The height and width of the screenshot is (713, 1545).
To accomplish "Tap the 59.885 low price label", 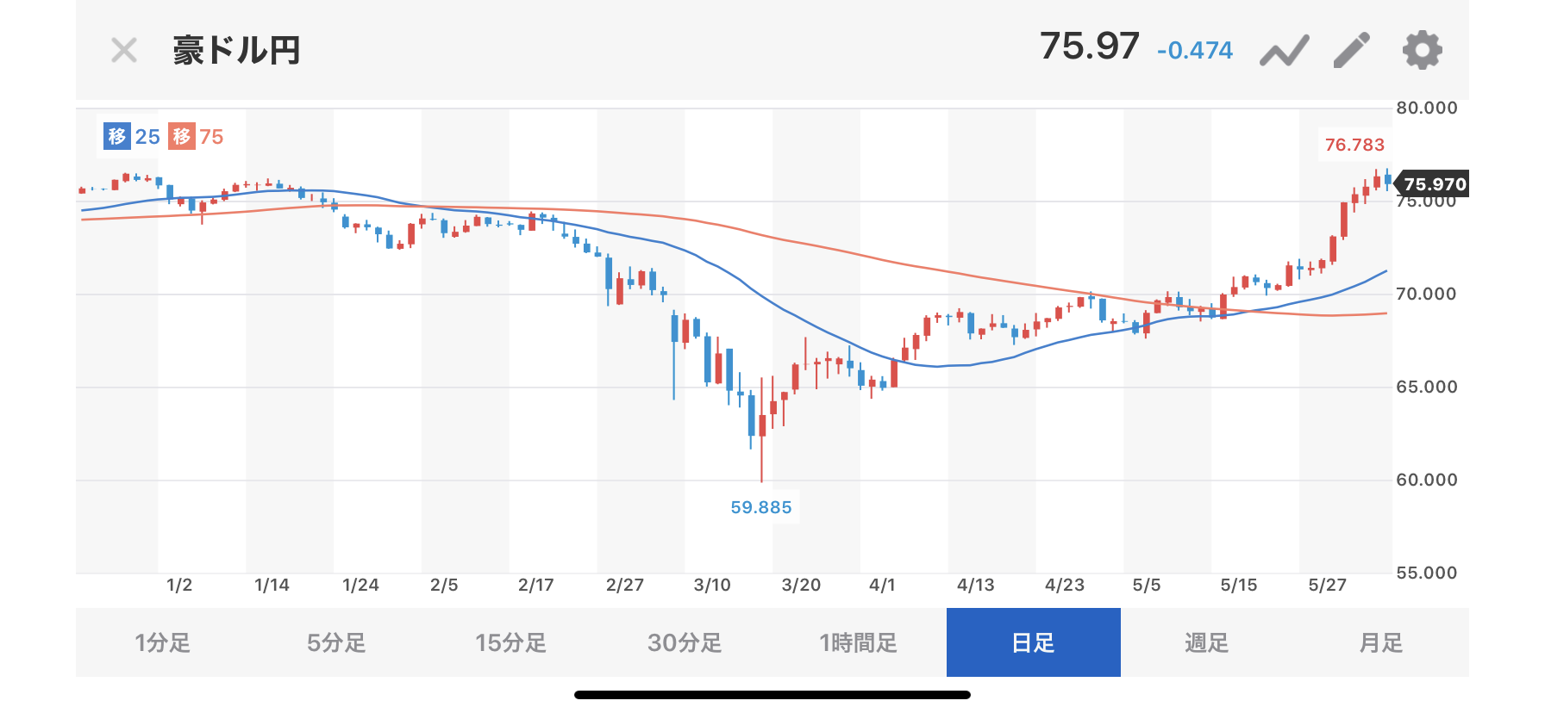I will click(x=761, y=507).
